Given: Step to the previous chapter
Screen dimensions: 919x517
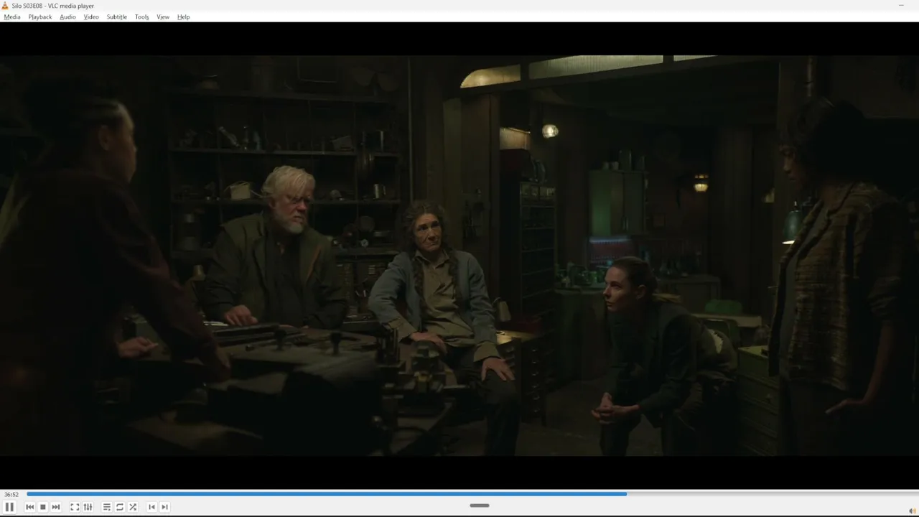Looking at the screenshot, I should coord(151,507).
